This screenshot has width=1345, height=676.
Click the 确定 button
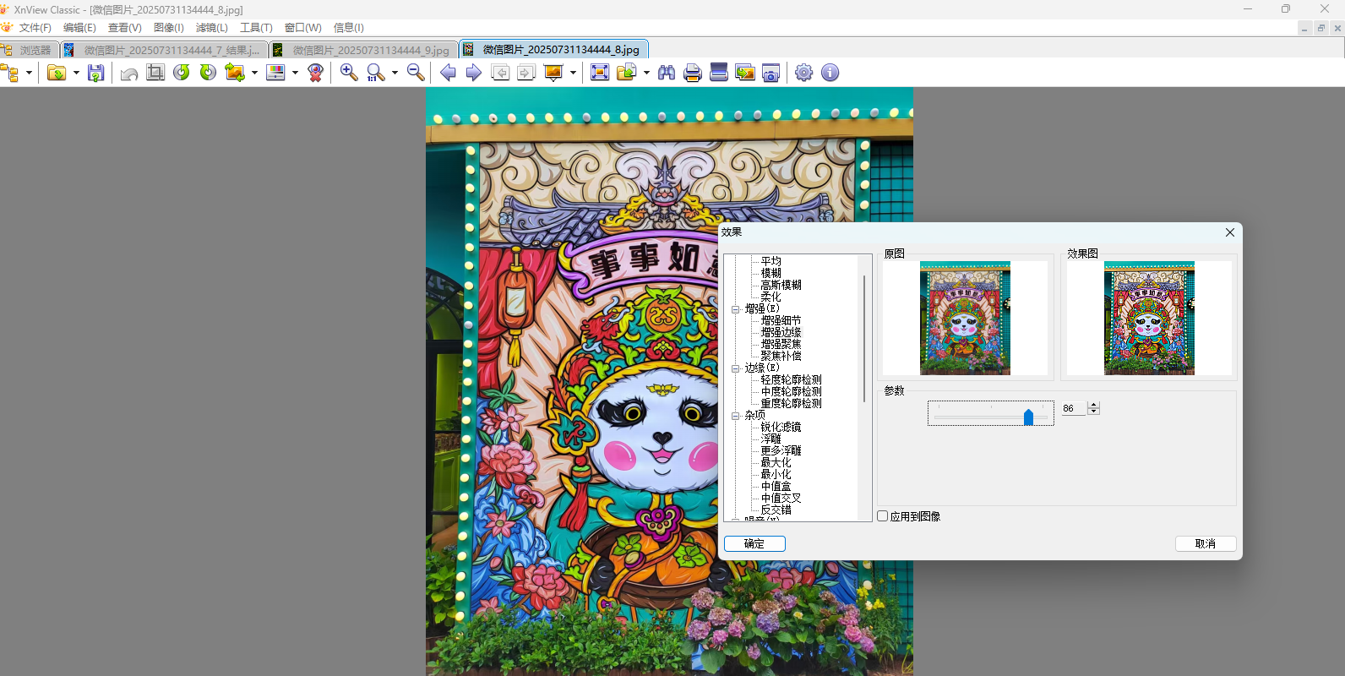[754, 544]
